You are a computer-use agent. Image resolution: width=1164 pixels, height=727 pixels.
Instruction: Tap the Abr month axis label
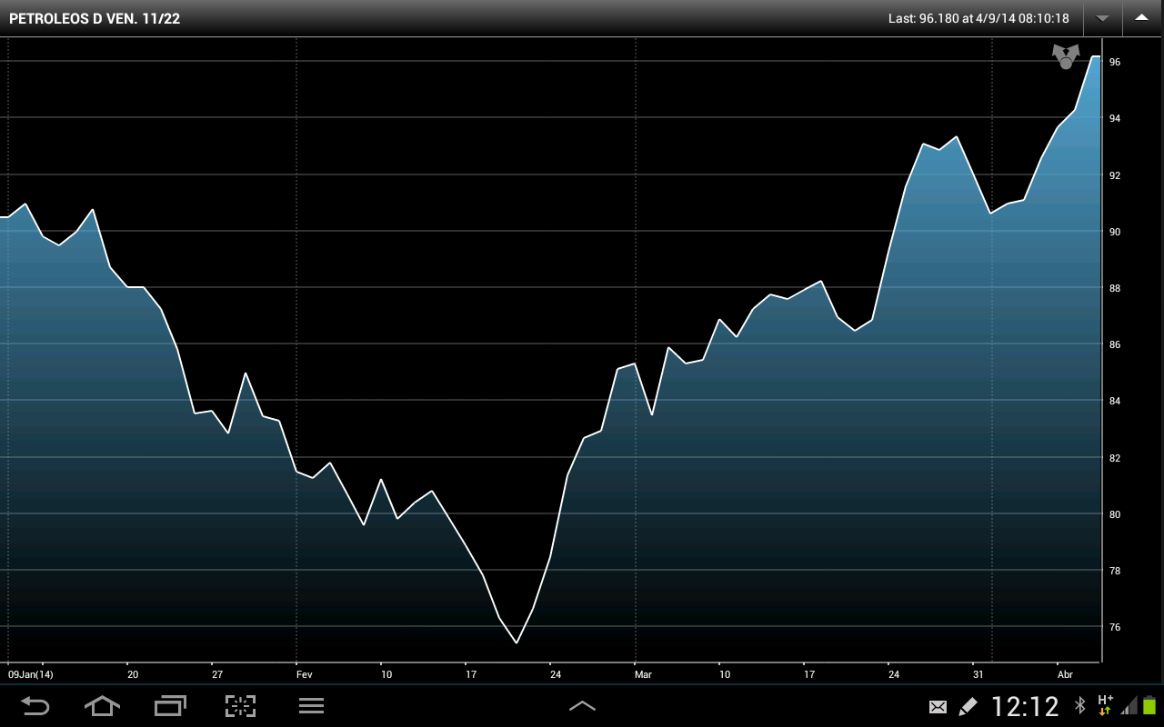pos(1066,675)
